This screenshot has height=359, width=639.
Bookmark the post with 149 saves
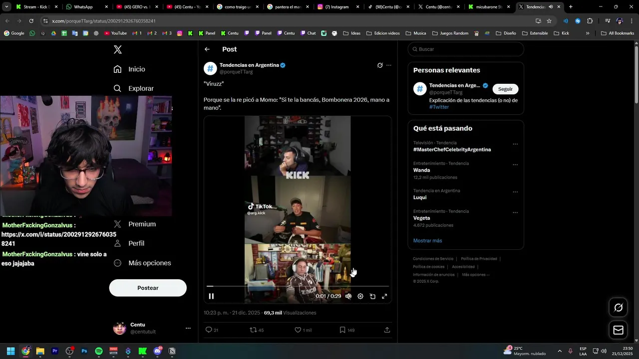(x=347, y=330)
